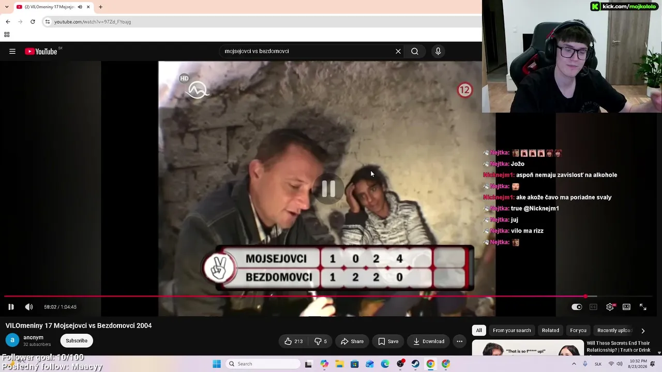Open the anonym channel avatar
Screen dimensions: 662x372
pos(12,340)
